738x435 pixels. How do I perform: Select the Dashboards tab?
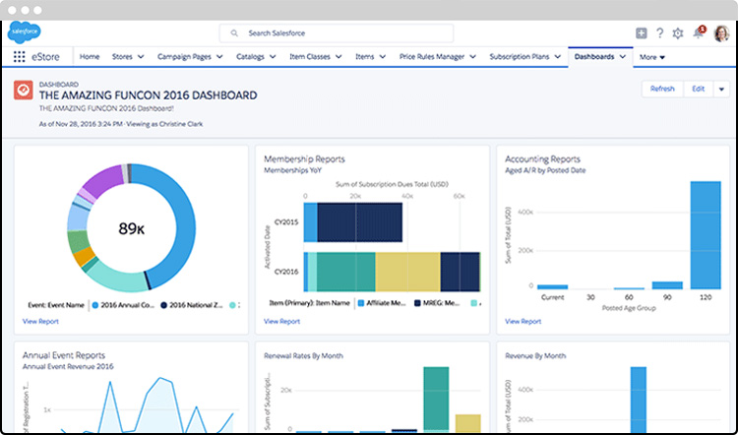coord(594,56)
